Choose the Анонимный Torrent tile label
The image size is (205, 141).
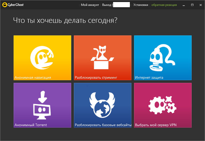pos(31,125)
